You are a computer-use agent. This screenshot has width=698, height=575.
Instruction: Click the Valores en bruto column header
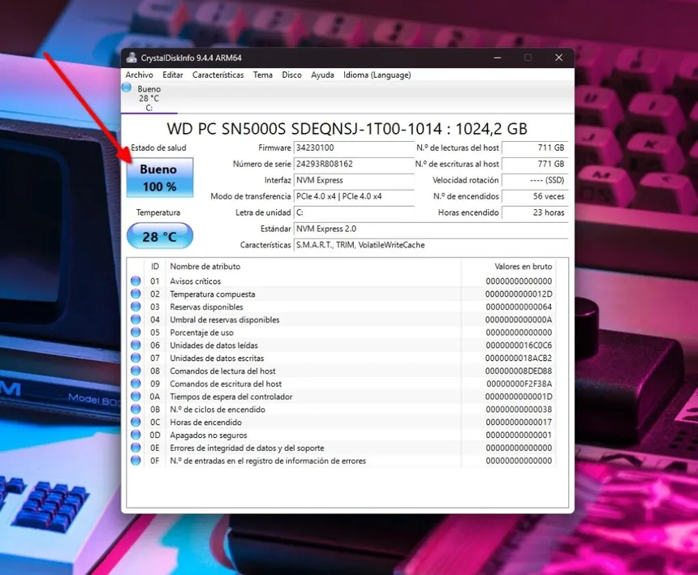tap(509, 266)
